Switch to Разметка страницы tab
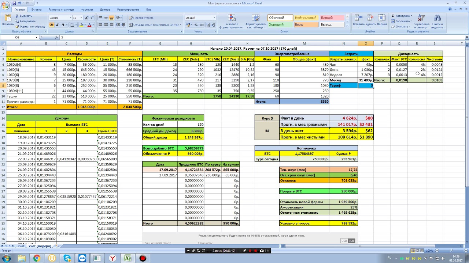The height and width of the screenshot is (263, 469). pyautogui.click(x=61, y=9)
